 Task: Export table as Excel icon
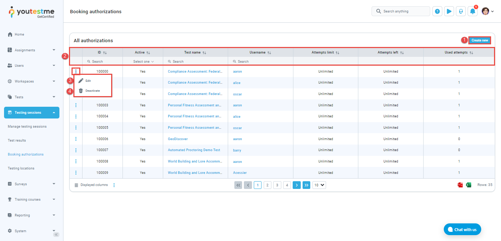[468, 185]
